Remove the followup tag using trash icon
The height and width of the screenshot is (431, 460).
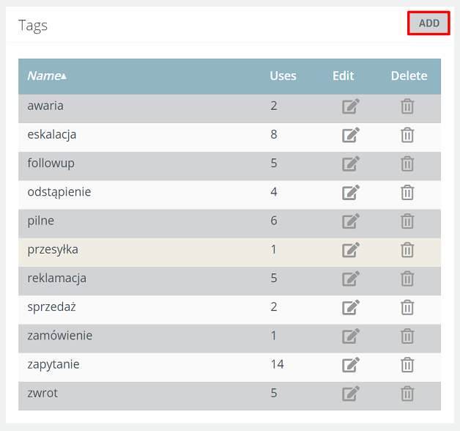tap(407, 163)
